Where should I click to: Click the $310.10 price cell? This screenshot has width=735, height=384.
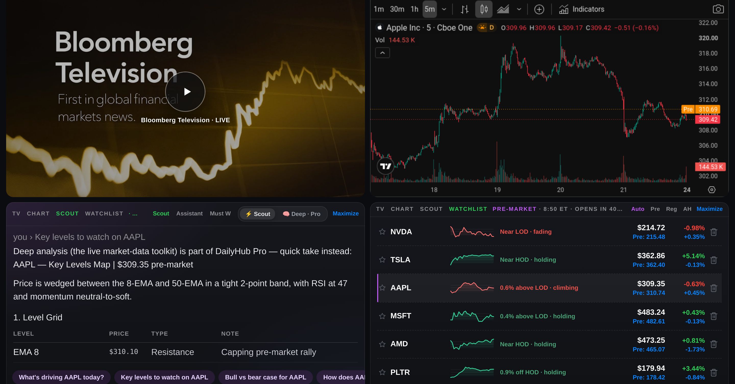pyautogui.click(x=124, y=352)
